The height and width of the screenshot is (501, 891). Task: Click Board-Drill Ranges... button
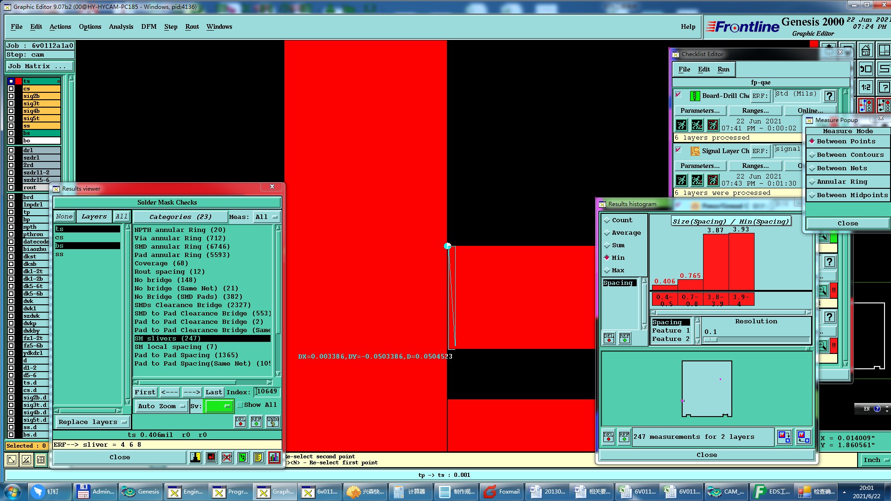click(755, 111)
